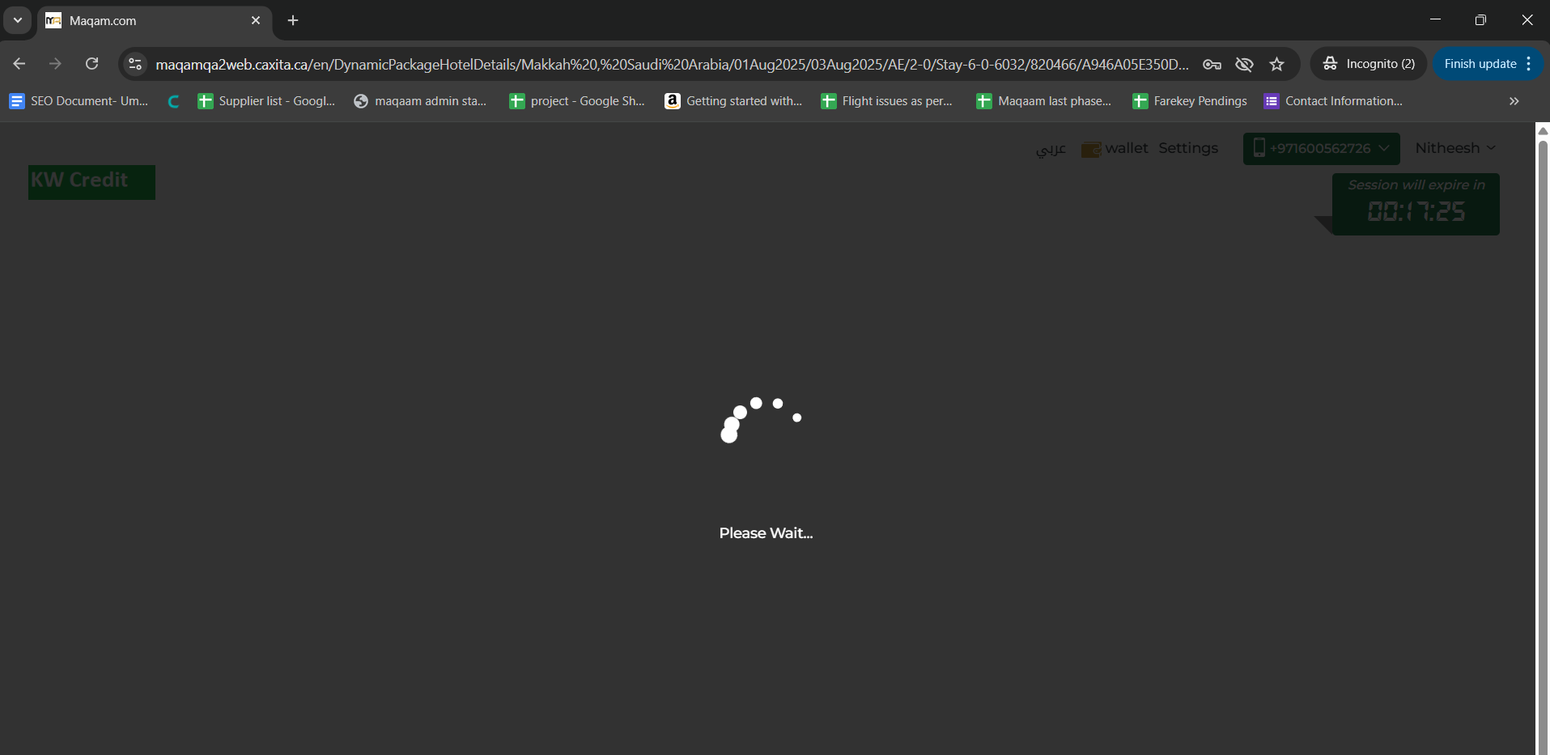Open the Supplier list bookmark

pyautogui.click(x=267, y=101)
